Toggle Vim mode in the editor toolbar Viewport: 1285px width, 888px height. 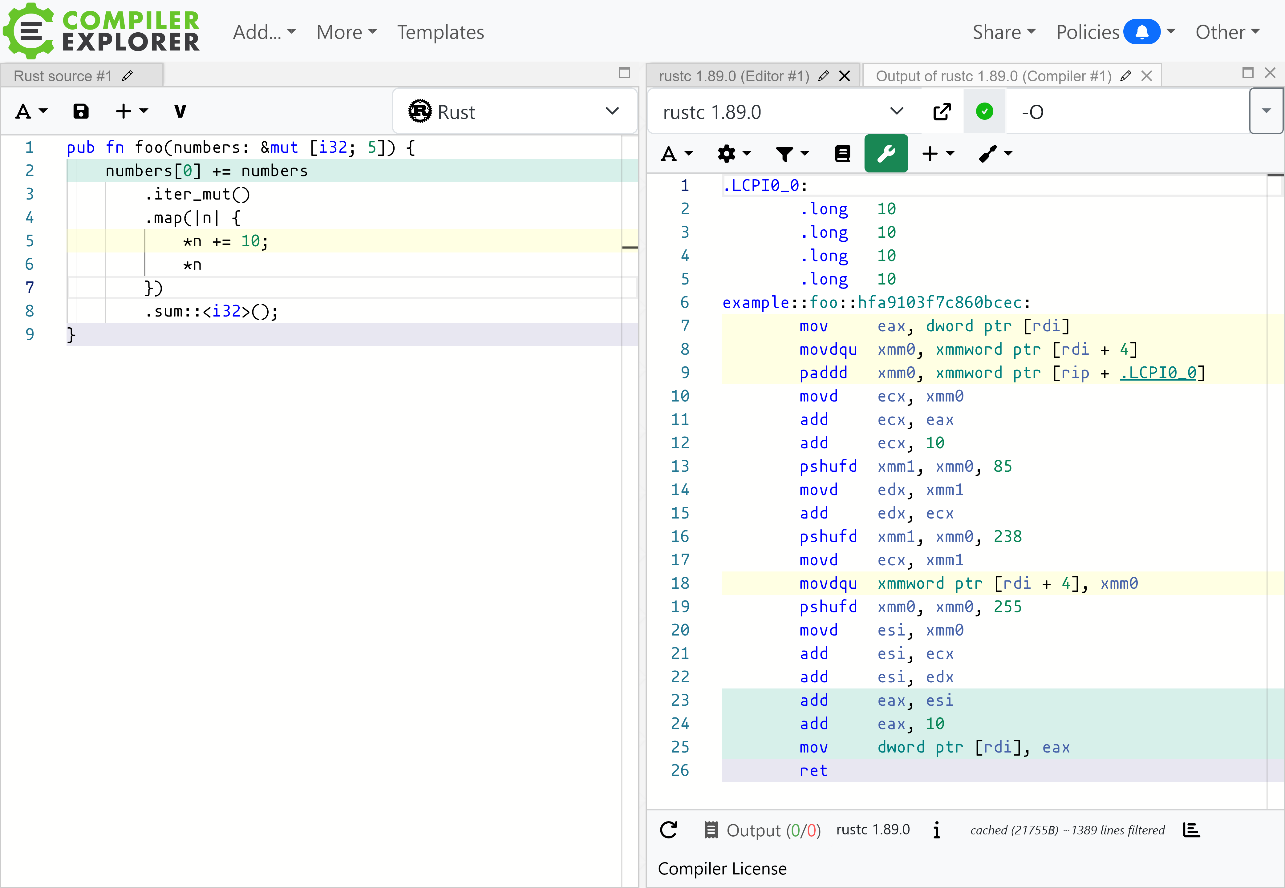coord(180,111)
